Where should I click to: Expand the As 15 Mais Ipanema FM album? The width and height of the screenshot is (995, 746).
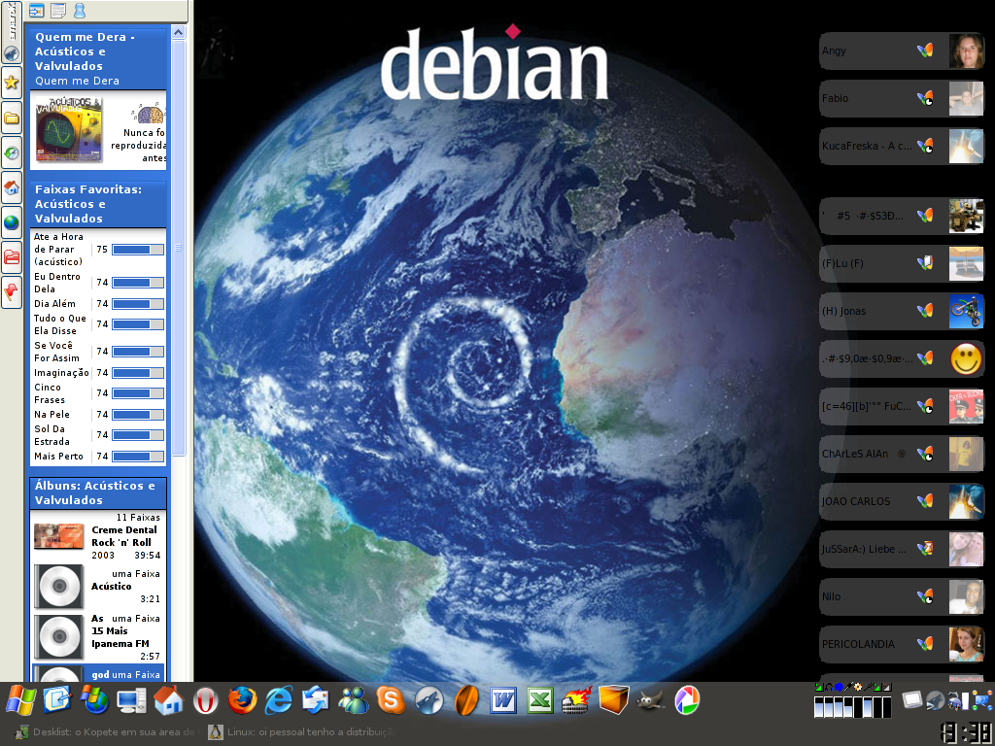tap(98, 637)
